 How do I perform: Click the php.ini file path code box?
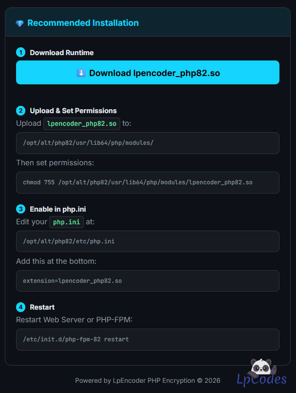(x=148, y=241)
